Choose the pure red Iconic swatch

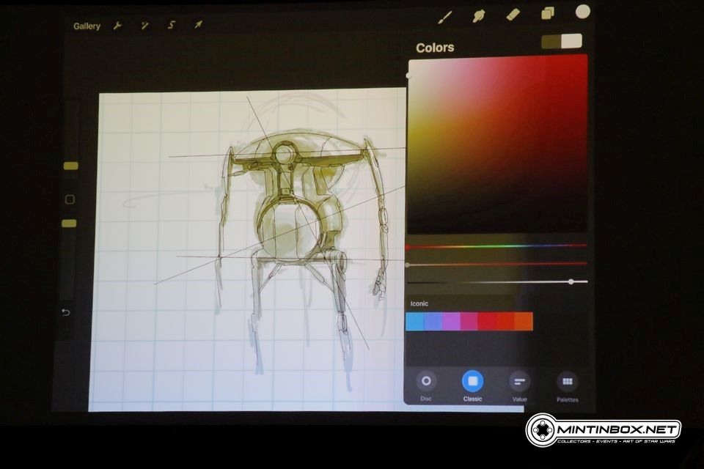(487, 322)
